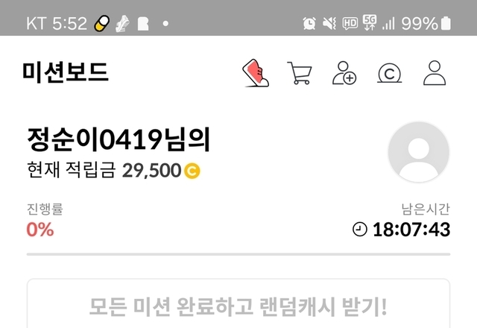The height and width of the screenshot is (328, 477).
Task: Tap the mission progress bar
Action: coord(238,254)
